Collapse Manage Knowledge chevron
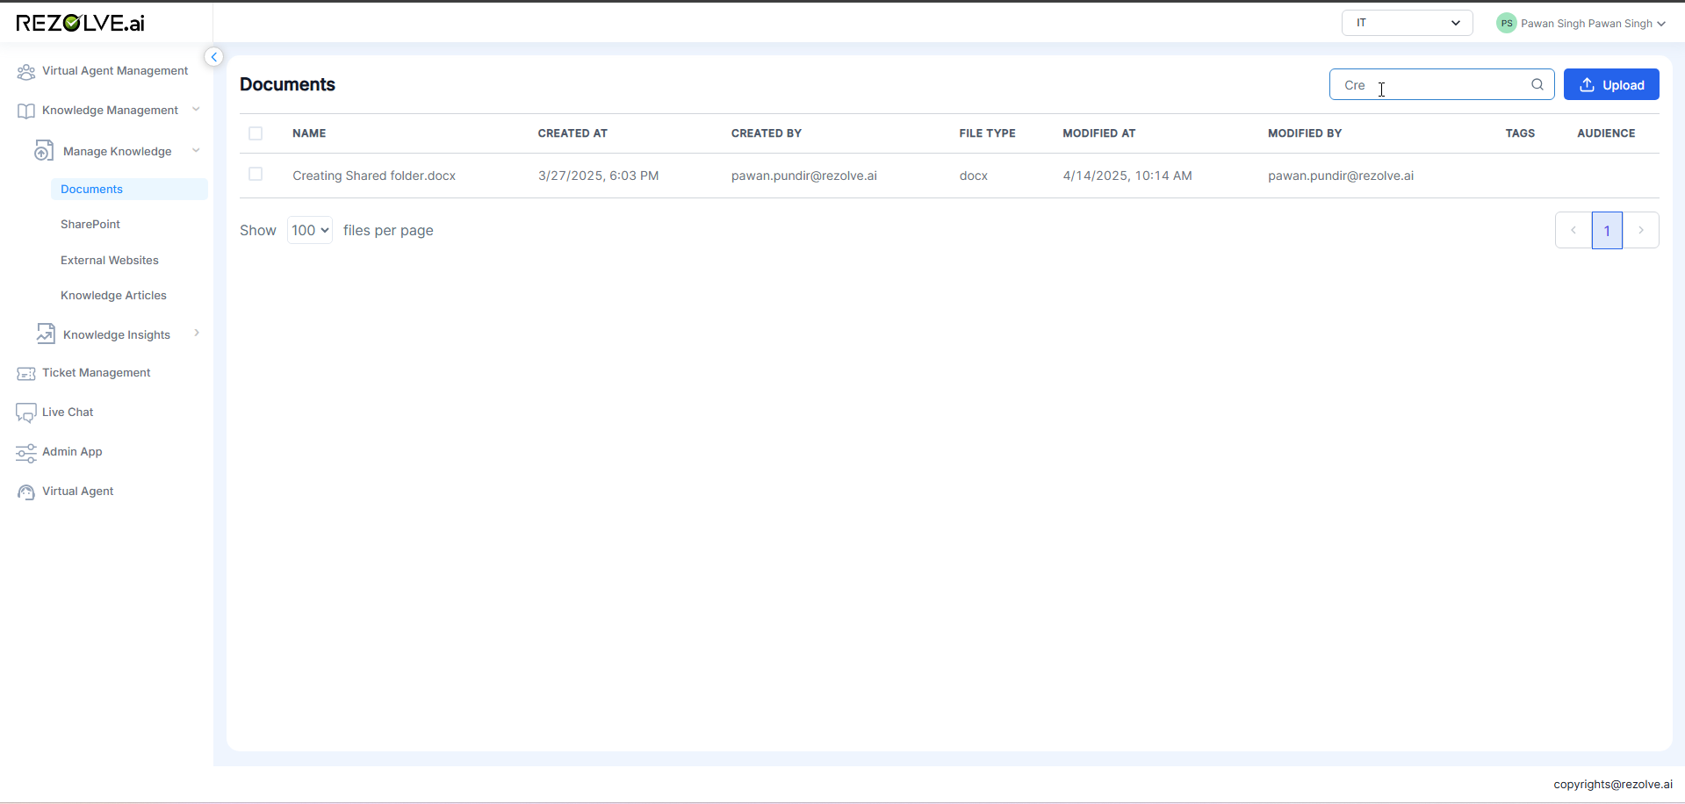 (x=196, y=150)
